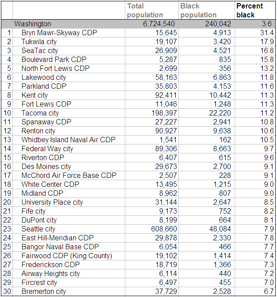Click DuPont black population 664
Viewport: 277px width, 297px height.
225,220
